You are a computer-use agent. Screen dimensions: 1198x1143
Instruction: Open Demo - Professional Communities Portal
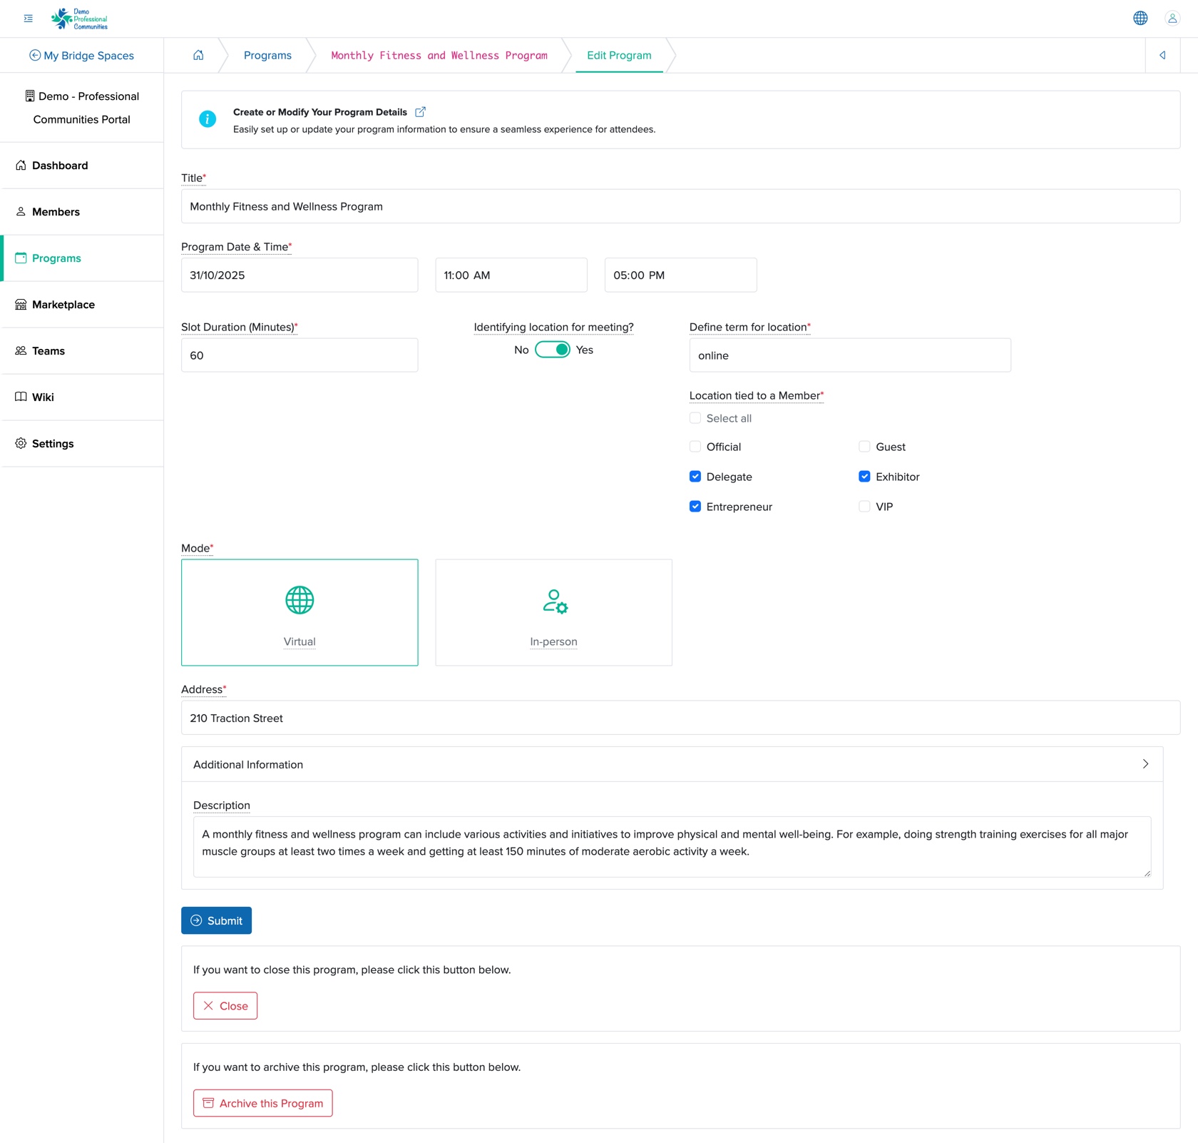(82, 108)
